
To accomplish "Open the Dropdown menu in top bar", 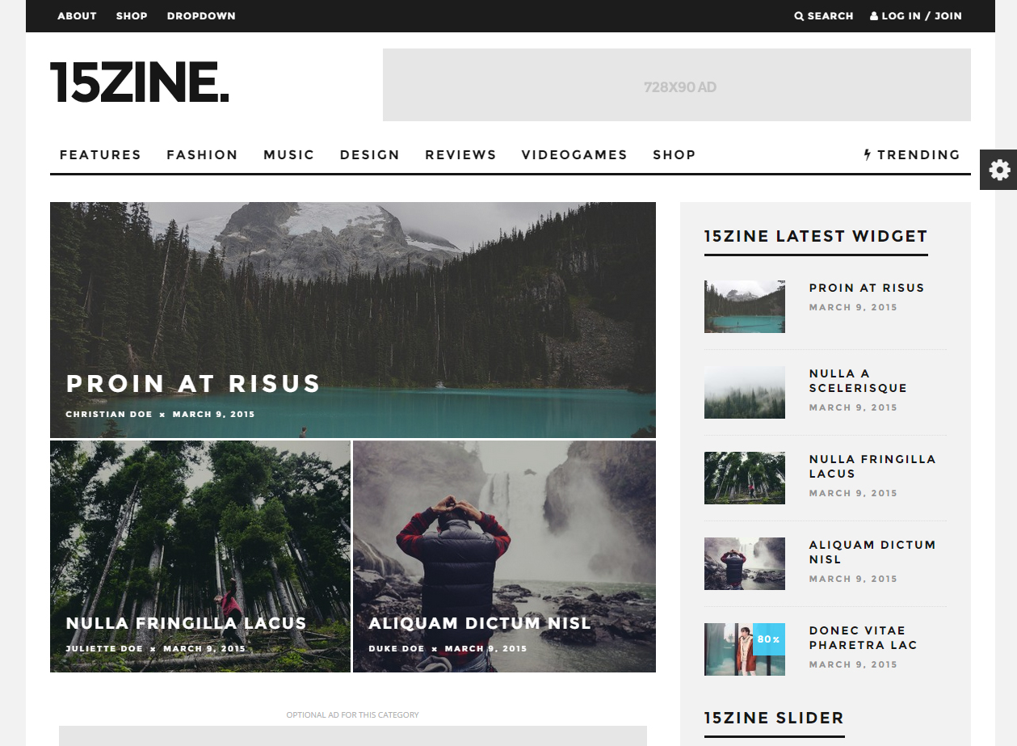I will [x=201, y=16].
